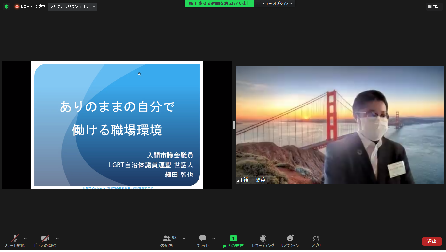The image size is (446, 252).
Task: Click the green screen share icon
Action: tap(233, 238)
